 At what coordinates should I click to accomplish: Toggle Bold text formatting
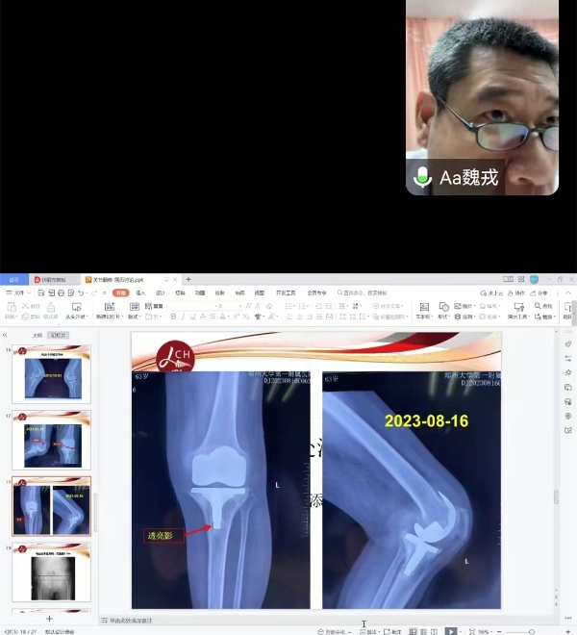[x=172, y=317]
